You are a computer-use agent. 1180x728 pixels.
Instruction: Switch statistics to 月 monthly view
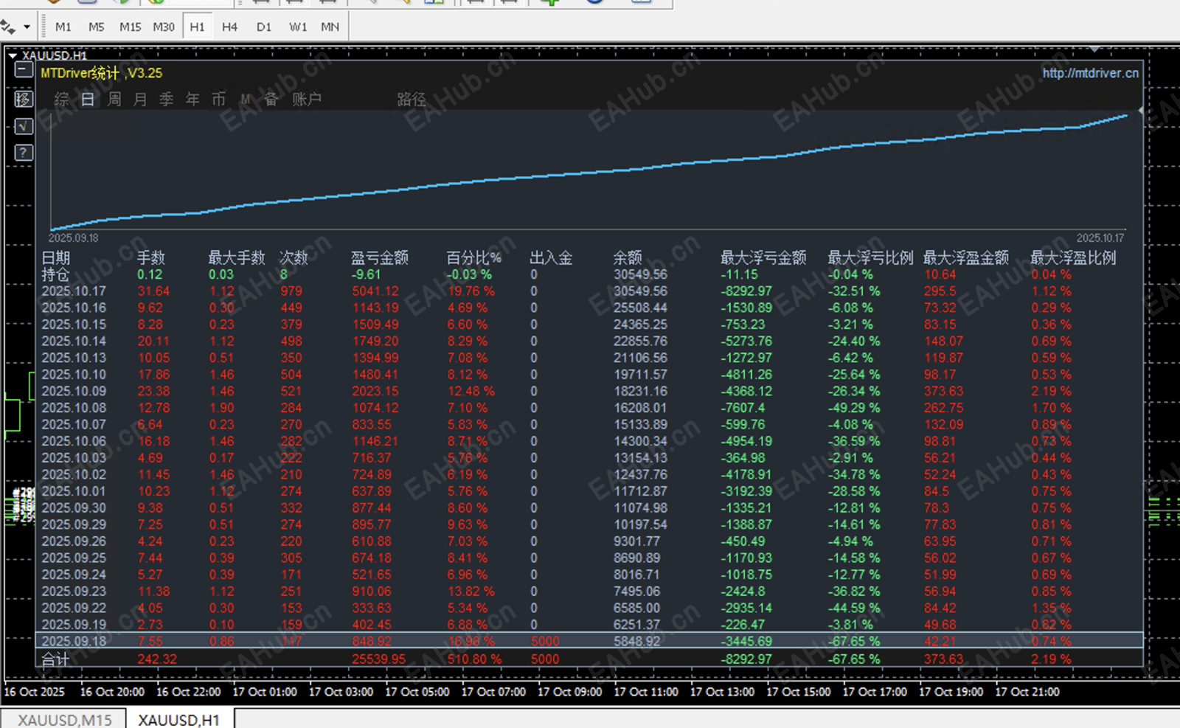pos(140,99)
